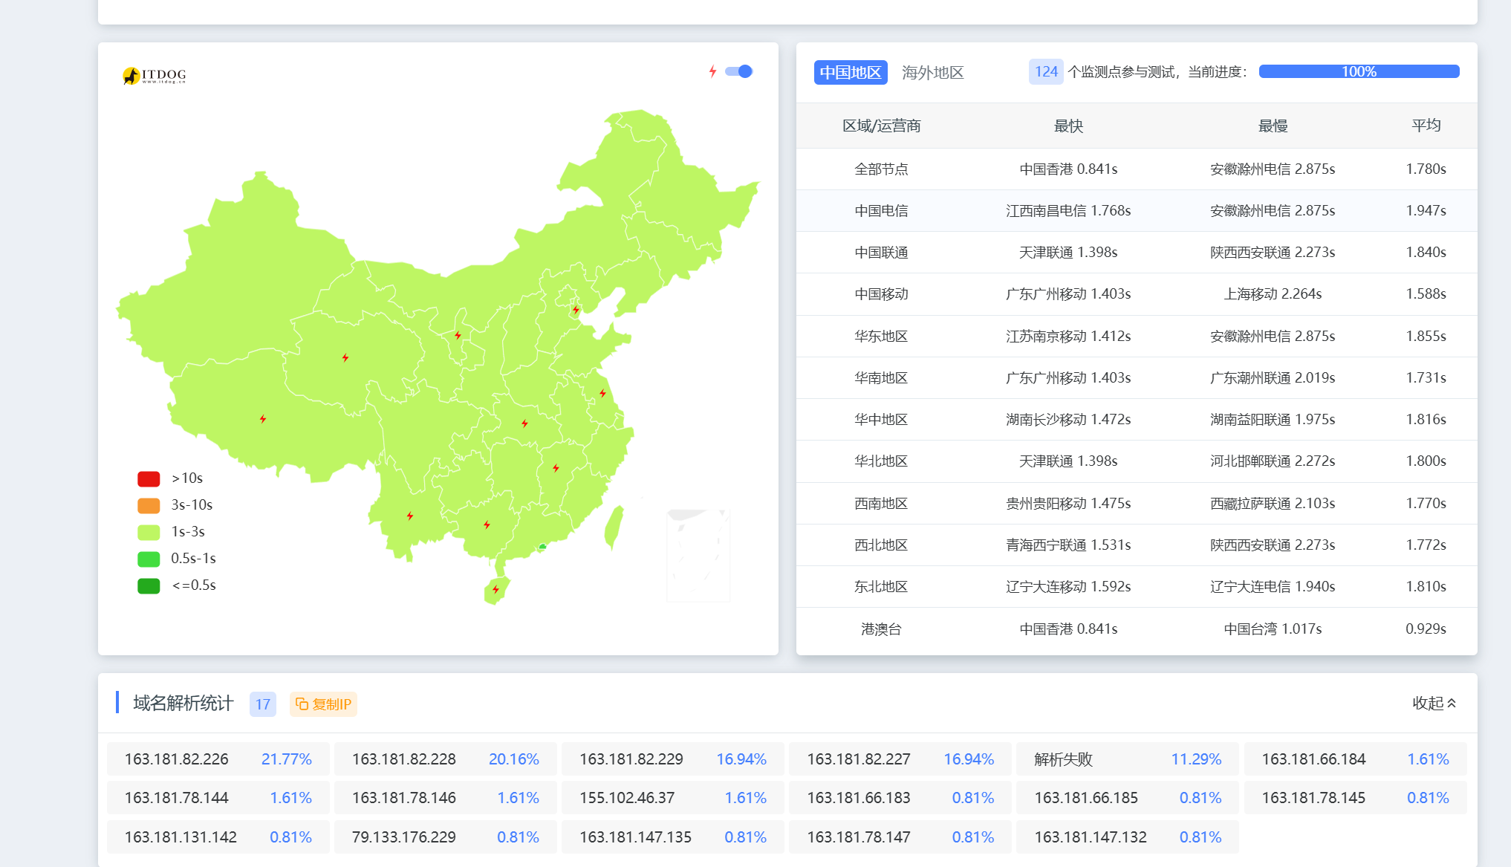Screen dimensions: 1511x867
Task: Click lightning marker near Beijing
Action: click(x=576, y=309)
